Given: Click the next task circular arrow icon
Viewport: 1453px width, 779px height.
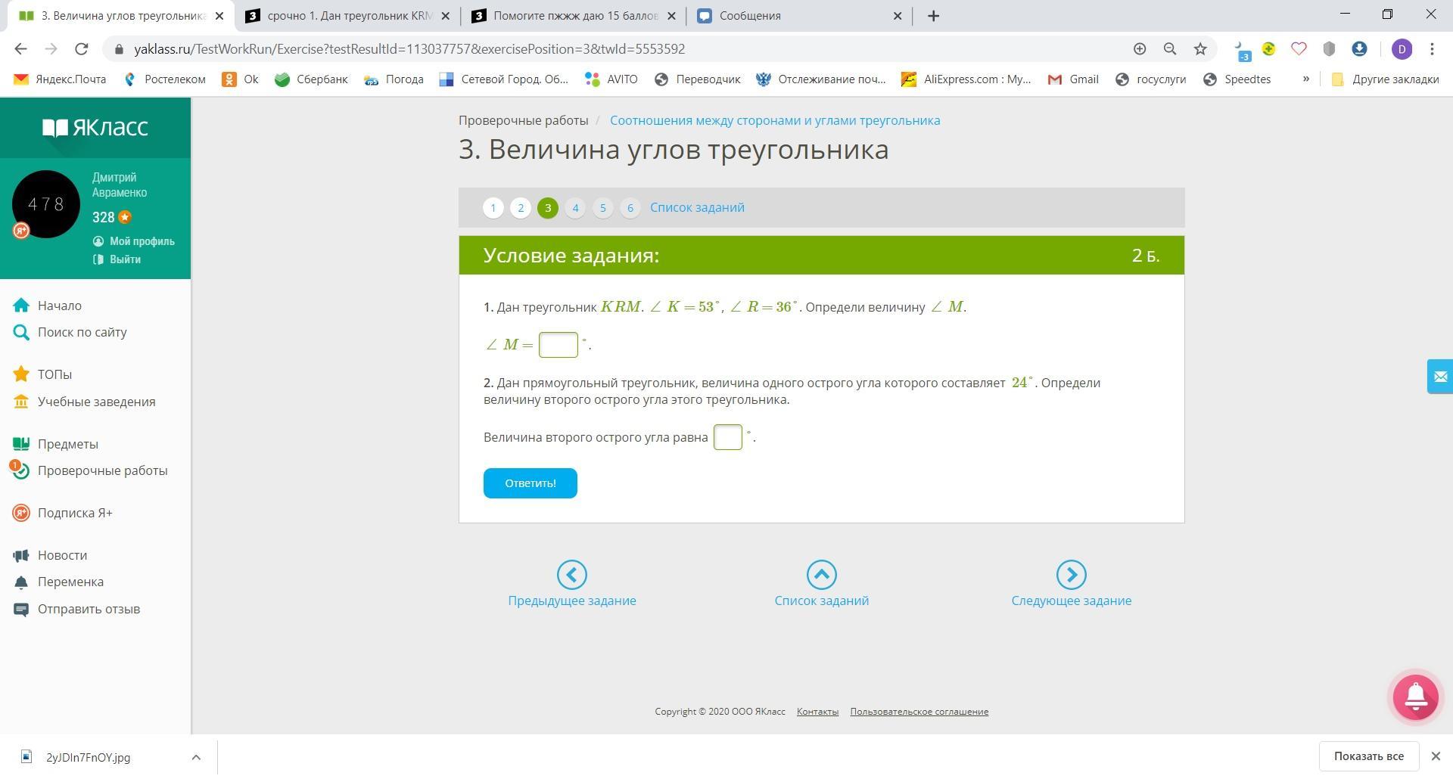Looking at the screenshot, I should point(1072,575).
